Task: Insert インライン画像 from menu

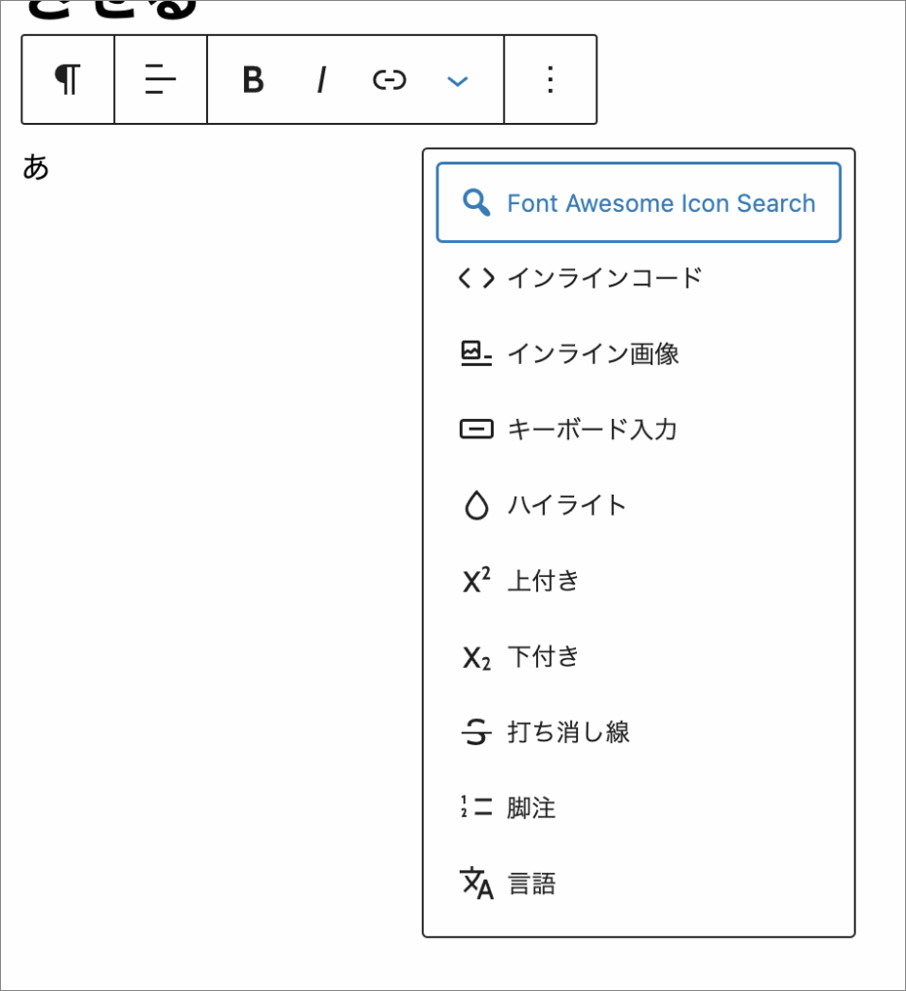Action: click(x=592, y=354)
